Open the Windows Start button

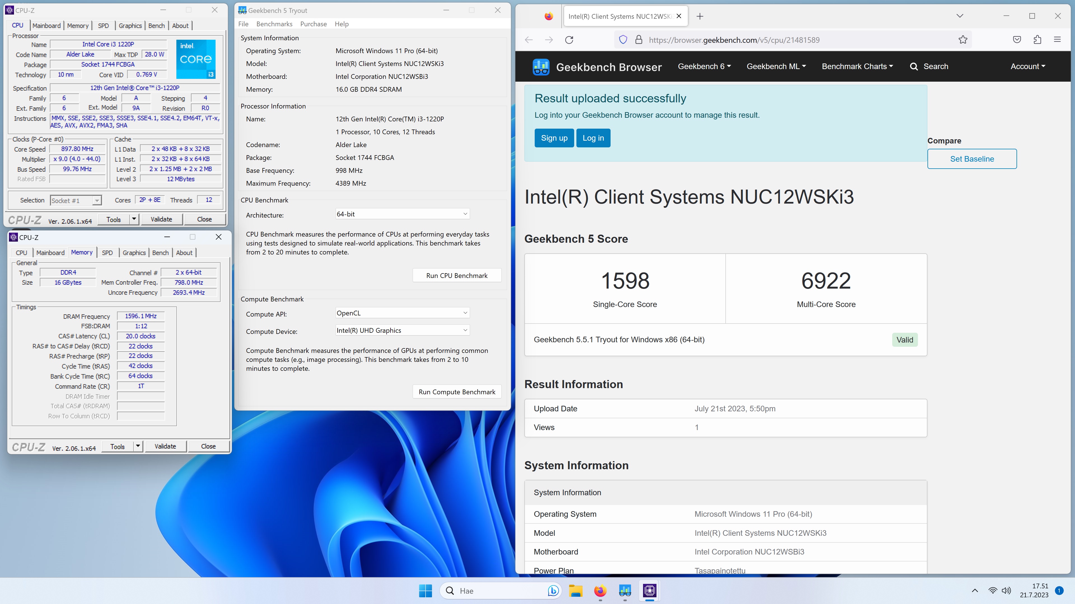click(x=425, y=591)
